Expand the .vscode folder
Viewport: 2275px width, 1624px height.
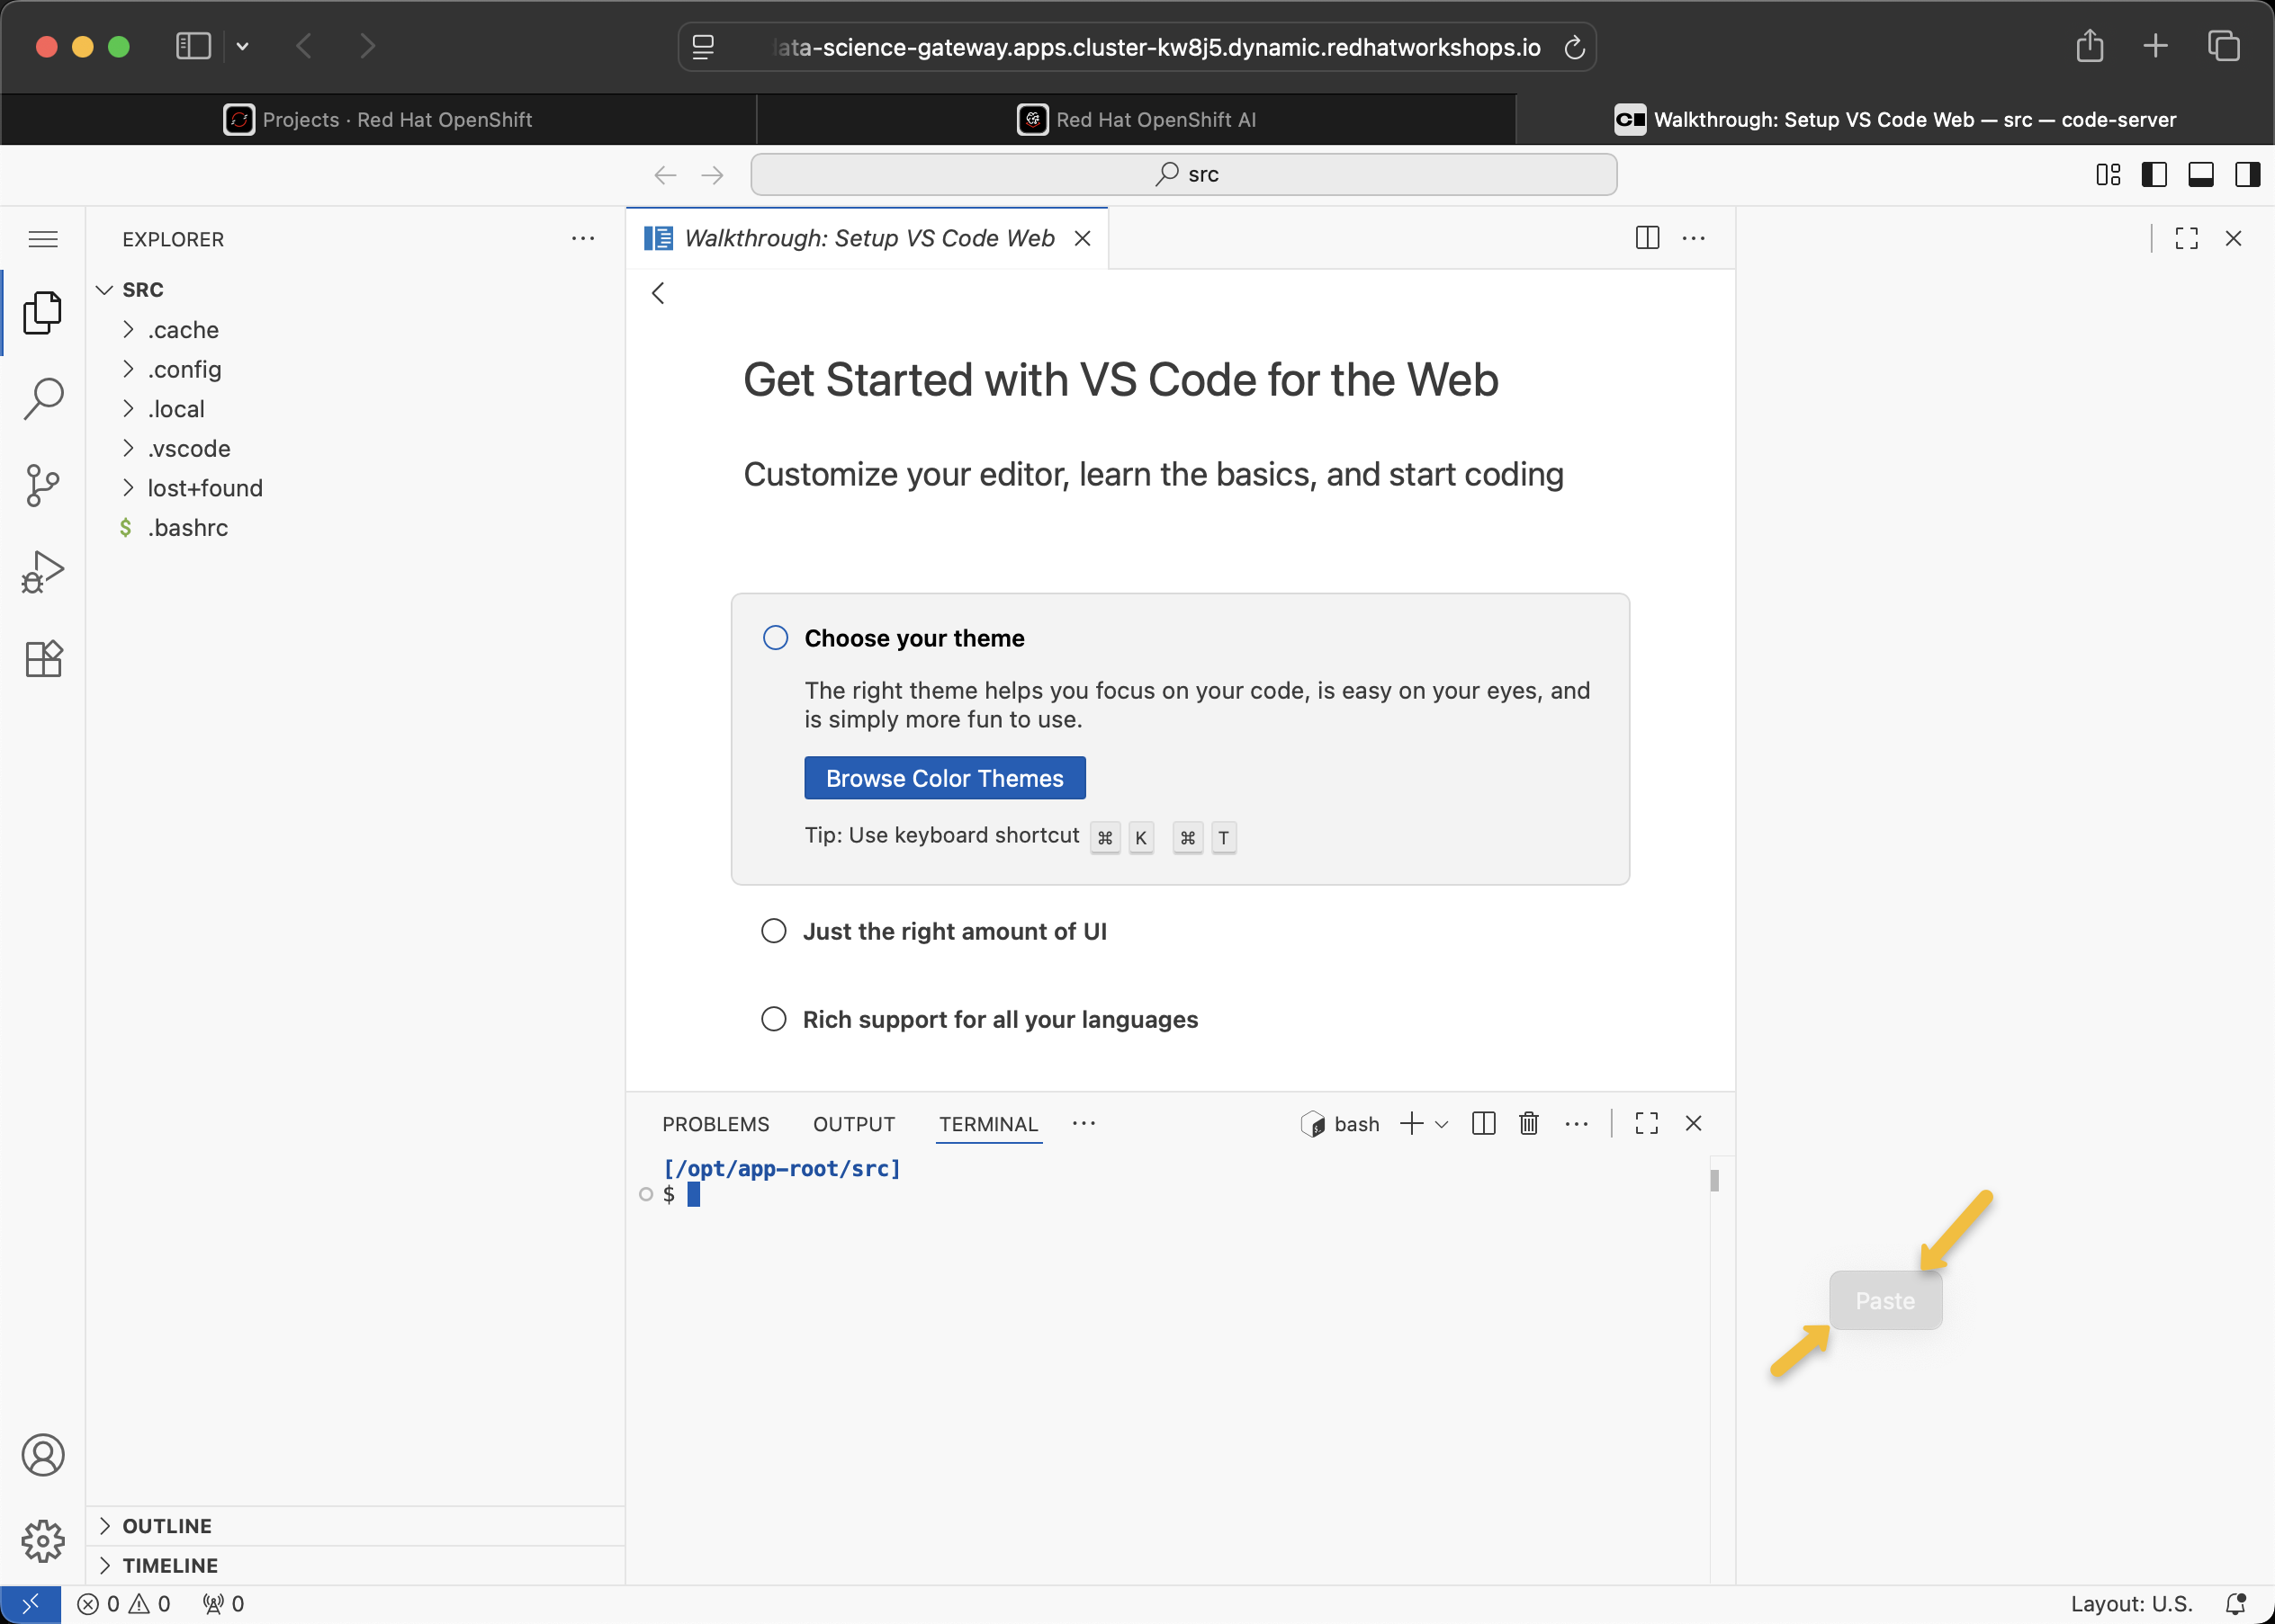pos(189,448)
